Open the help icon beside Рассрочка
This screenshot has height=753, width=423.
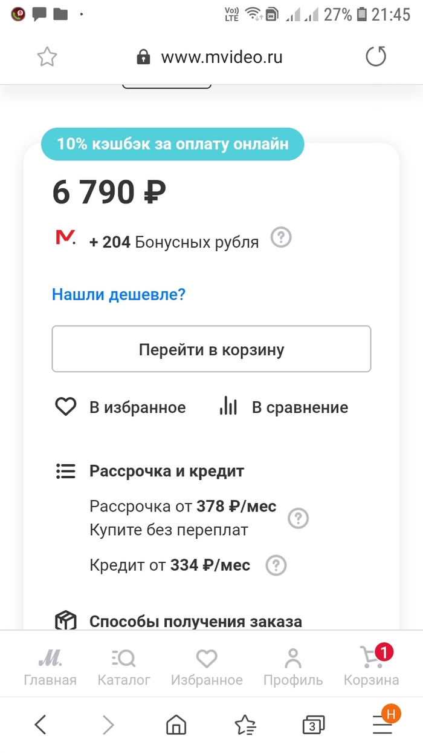[298, 518]
